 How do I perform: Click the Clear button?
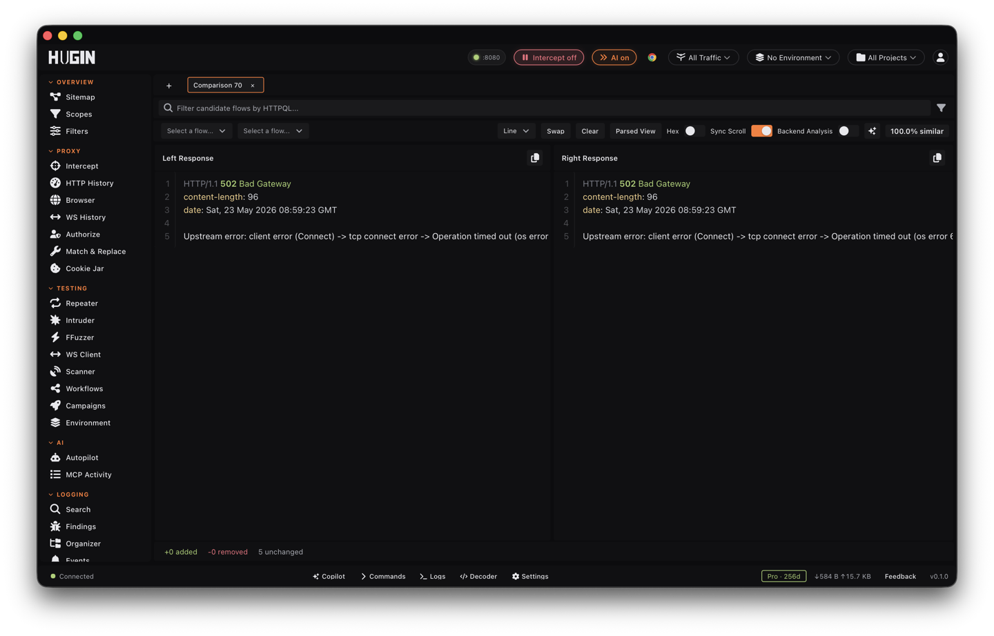(x=589, y=131)
